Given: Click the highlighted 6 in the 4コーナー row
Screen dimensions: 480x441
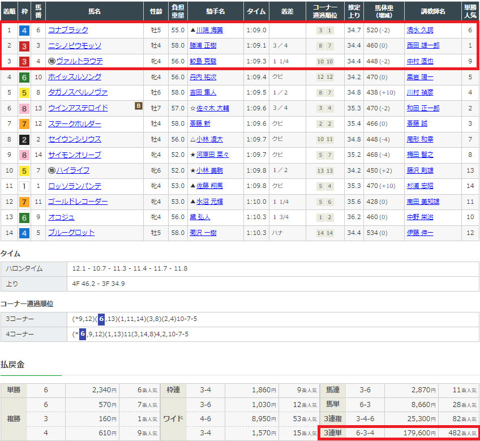Looking at the screenshot, I should click(x=82, y=335).
